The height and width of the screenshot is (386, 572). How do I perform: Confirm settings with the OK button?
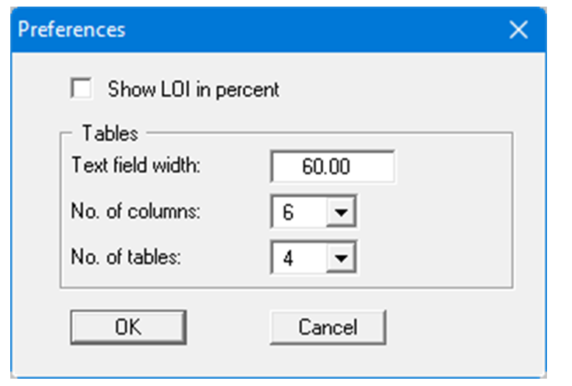tap(128, 326)
